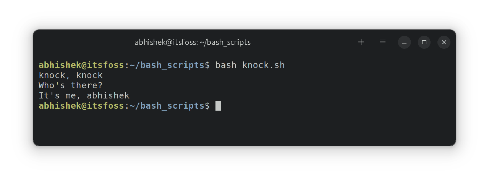The image size is (489, 182).
Task: Click the block cursor at the prompt
Action: [218, 106]
